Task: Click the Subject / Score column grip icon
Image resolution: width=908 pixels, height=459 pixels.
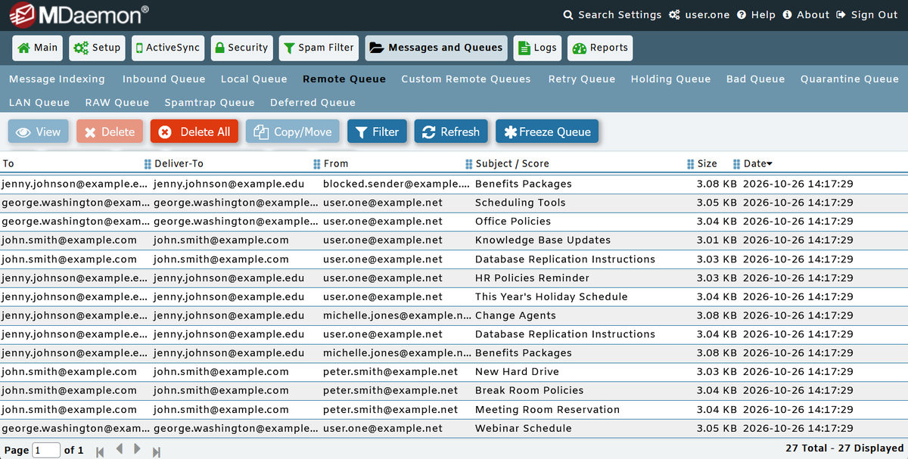Action: [x=469, y=164]
